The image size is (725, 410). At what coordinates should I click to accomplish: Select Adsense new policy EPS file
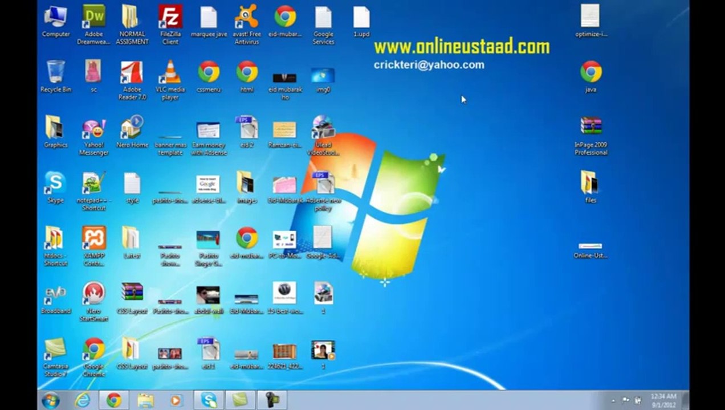click(x=323, y=191)
